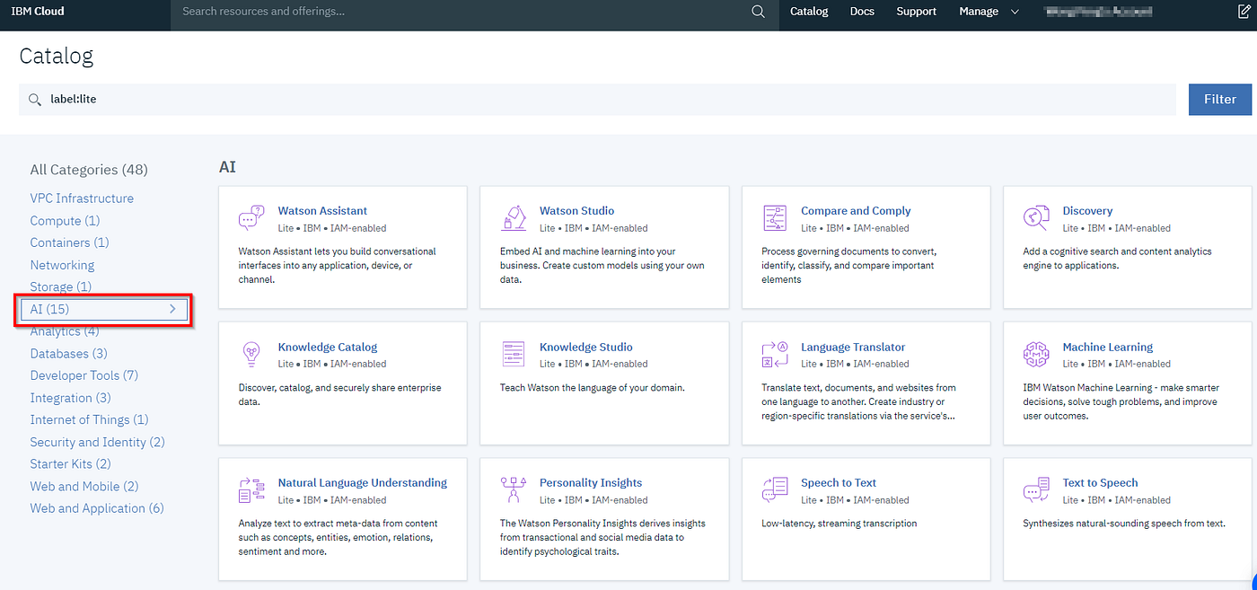The height and width of the screenshot is (590, 1257).
Task: Open the Speech to Text title link
Action: pyautogui.click(x=839, y=482)
